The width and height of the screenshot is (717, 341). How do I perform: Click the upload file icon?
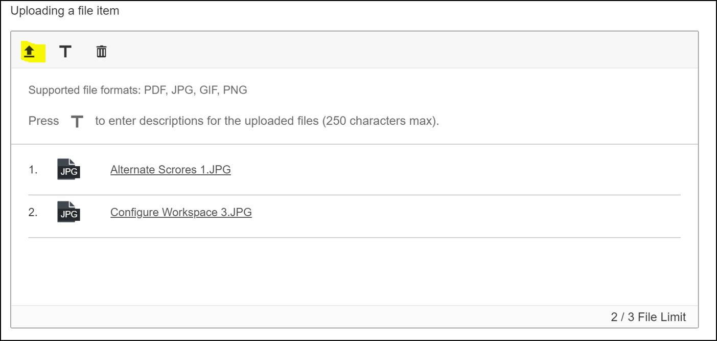pyautogui.click(x=30, y=52)
